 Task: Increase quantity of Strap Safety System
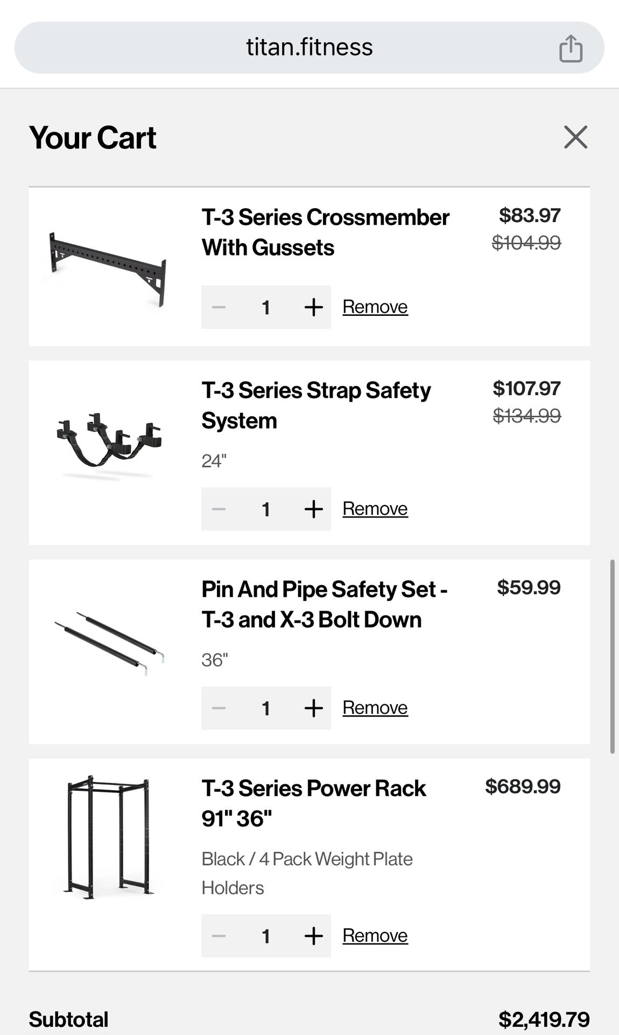point(313,509)
